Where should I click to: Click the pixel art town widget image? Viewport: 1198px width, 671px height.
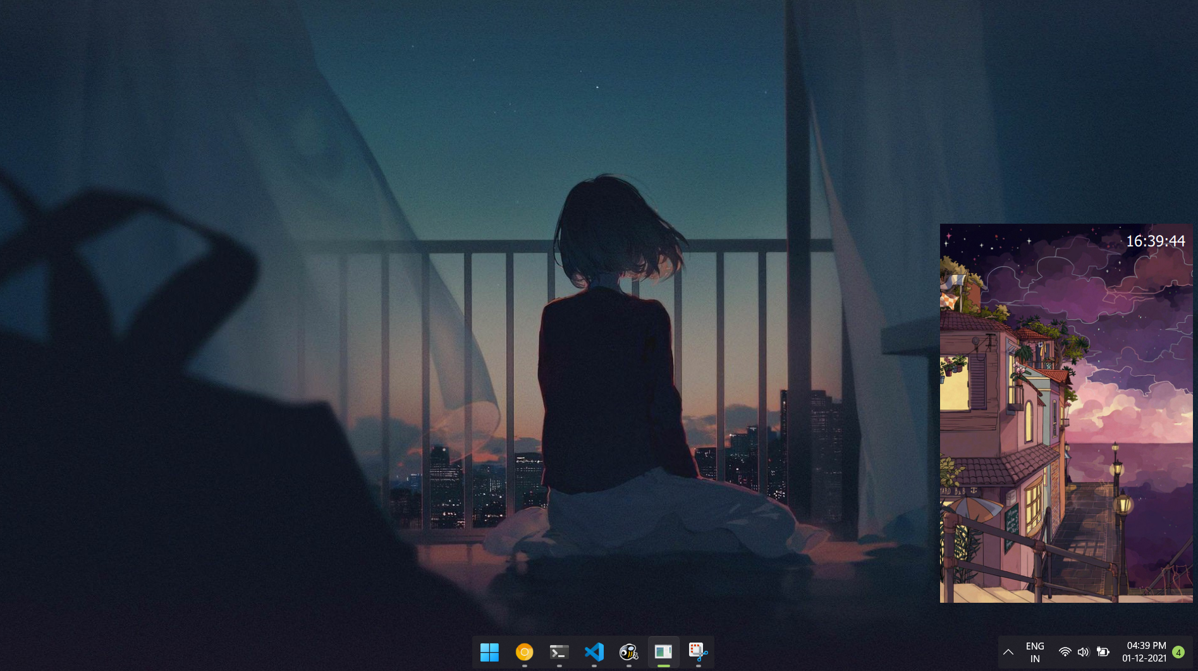pos(1067,413)
